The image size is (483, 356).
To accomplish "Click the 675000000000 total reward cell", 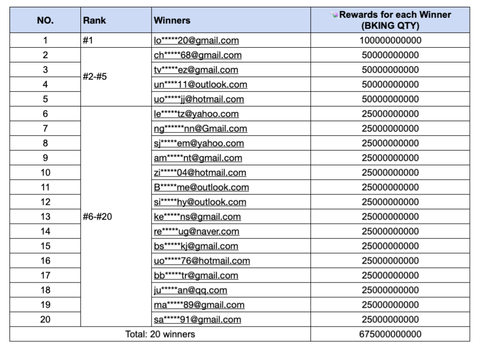I will coord(390,334).
